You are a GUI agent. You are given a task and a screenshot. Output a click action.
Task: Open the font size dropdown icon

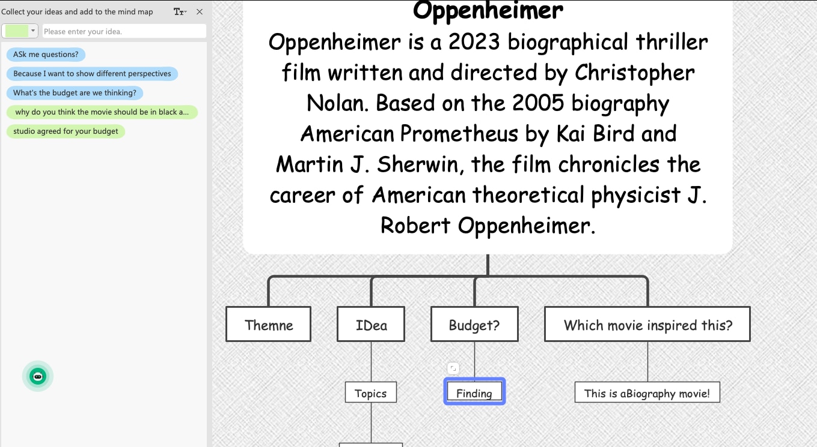180,12
